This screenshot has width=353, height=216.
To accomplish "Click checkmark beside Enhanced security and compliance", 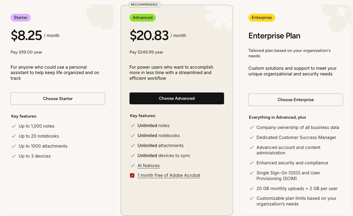I will pyautogui.click(x=252, y=163).
